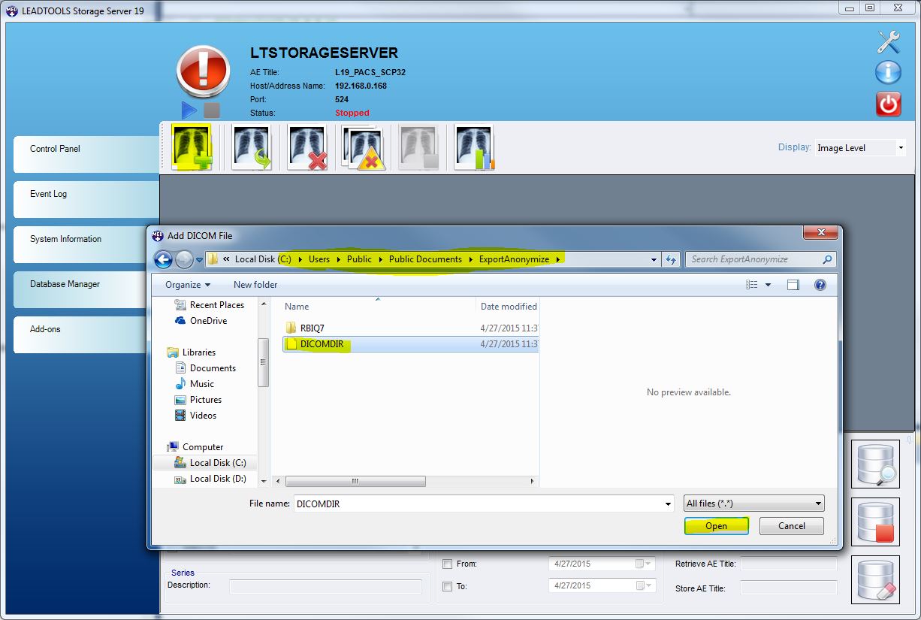Viewport: 921px width, 620px height.
Task: Open the blue information icon
Action: [889, 72]
